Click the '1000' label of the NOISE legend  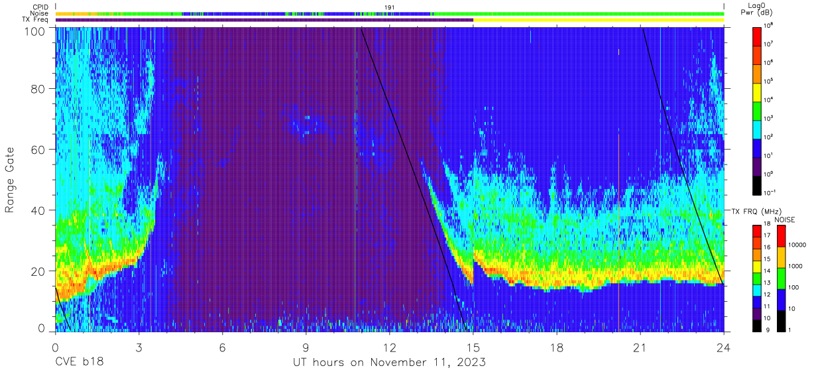(x=796, y=267)
